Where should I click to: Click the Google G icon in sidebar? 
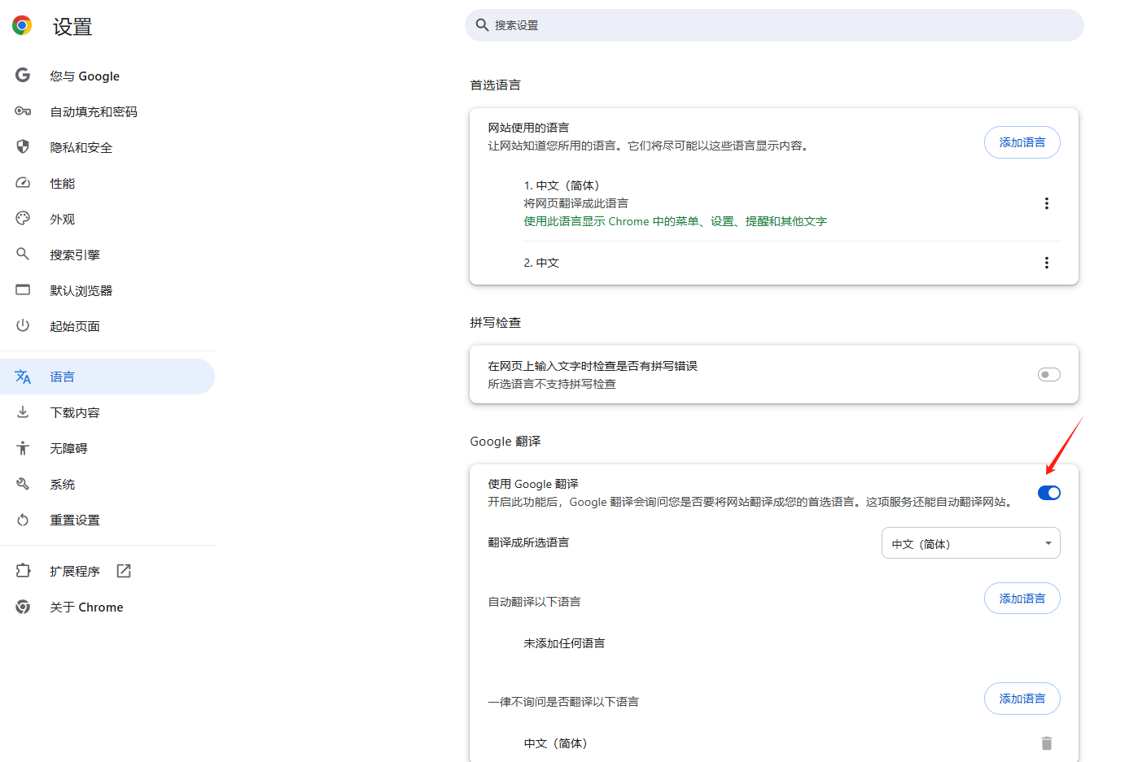coord(23,76)
